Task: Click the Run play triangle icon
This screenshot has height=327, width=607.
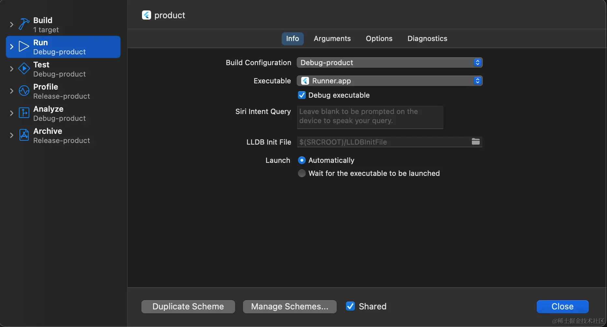Action: click(24, 47)
